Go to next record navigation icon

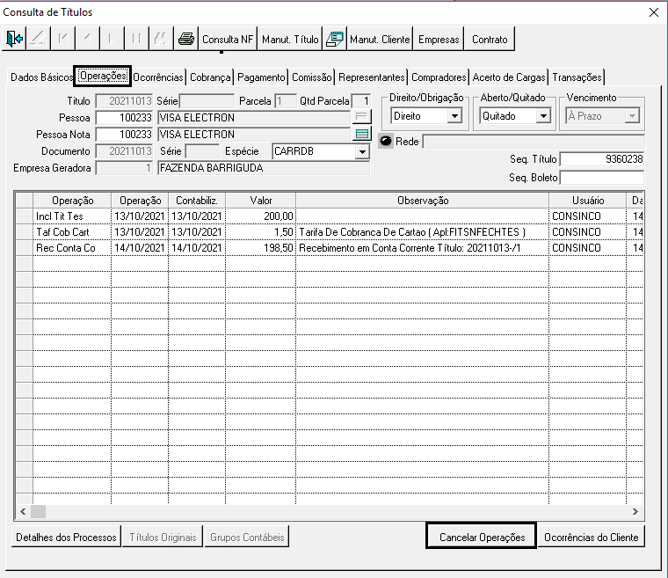(112, 39)
